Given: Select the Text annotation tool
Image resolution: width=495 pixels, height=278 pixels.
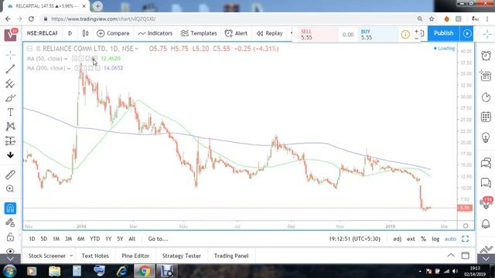Looking at the screenshot, I should click(10, 112).
